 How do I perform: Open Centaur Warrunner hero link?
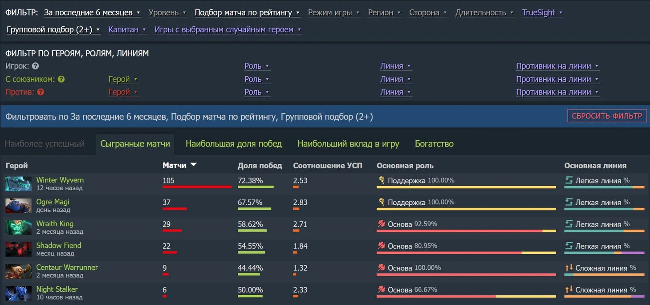pos(67,268)
